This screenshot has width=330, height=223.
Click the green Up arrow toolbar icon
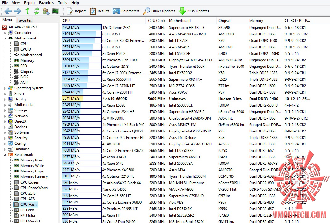click(x=27, y=11)
